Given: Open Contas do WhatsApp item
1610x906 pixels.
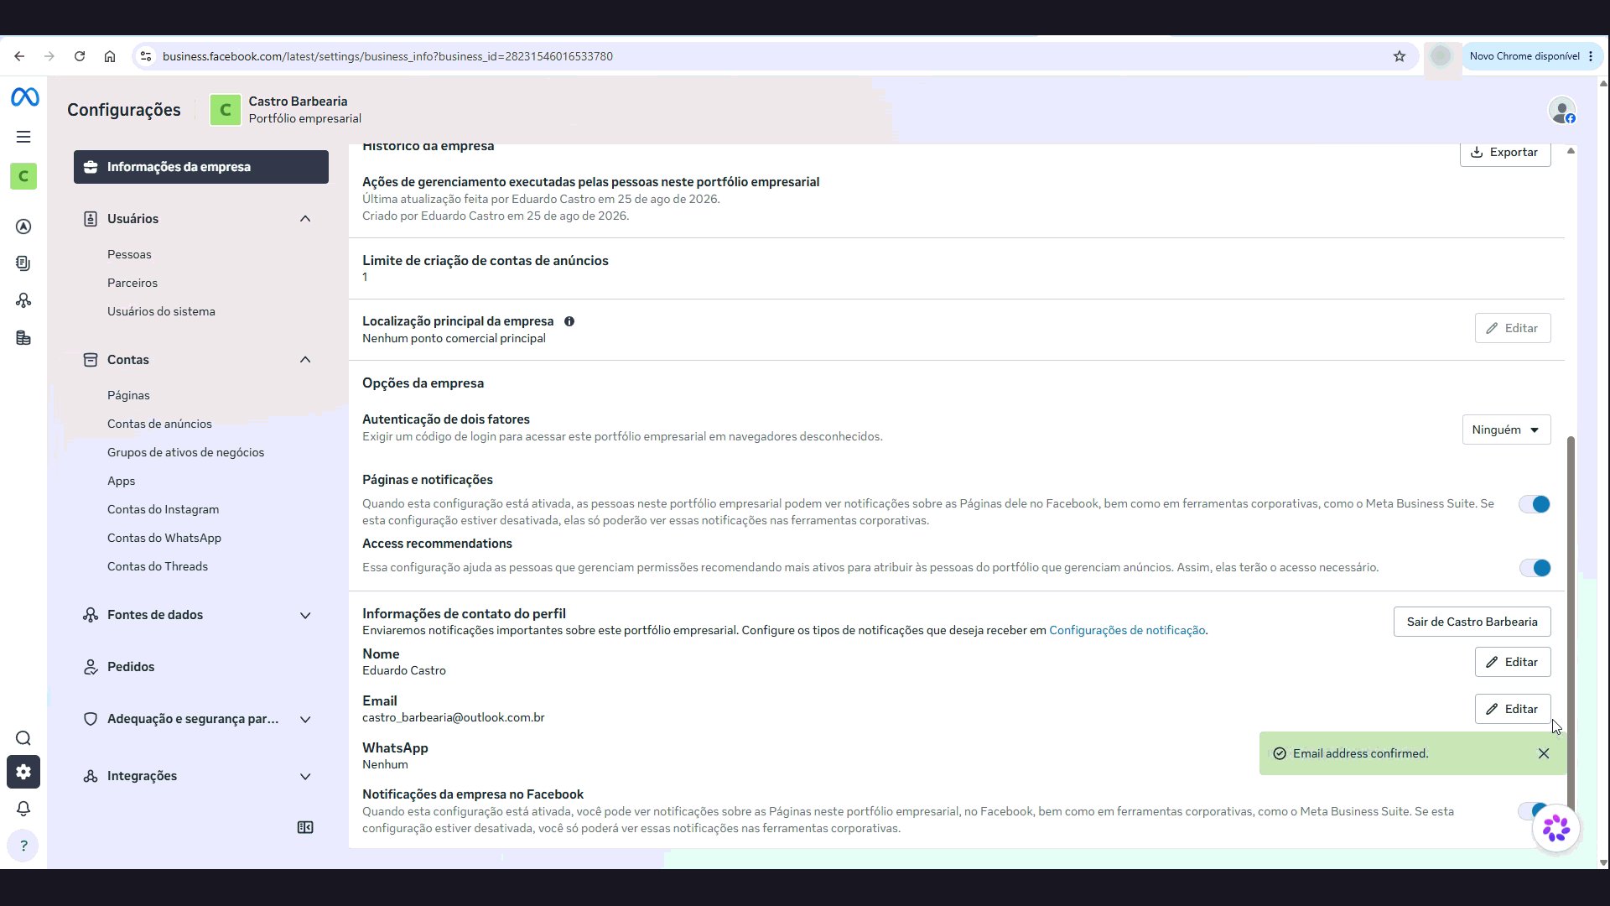Looking at the screenshot, I should tap(164, 538).
